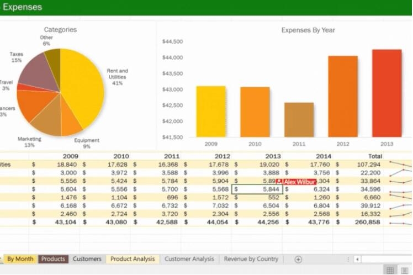
Task: Open the Customers sheet tab
Action: pyautogui.click(x=87, y=259)
